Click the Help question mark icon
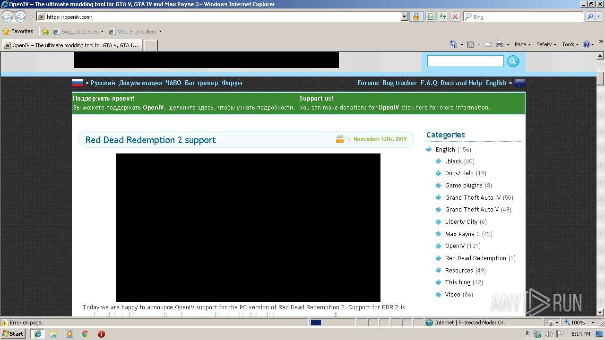 (587, 44)
